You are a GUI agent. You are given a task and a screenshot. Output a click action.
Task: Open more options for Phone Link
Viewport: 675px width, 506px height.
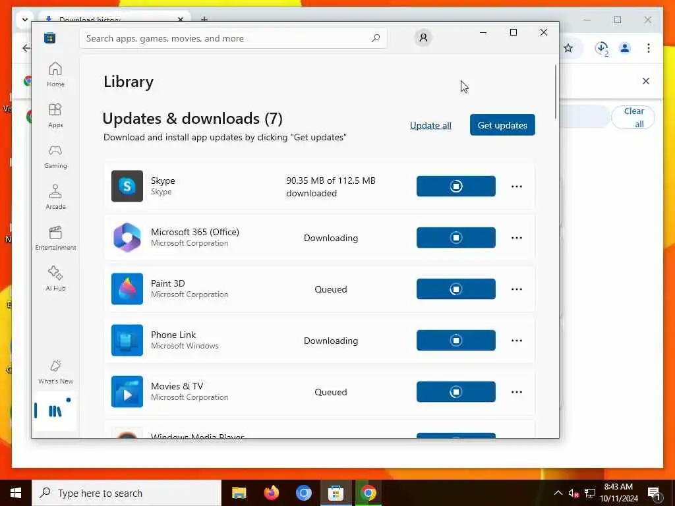pyautogui.click(x=517, y=341)
